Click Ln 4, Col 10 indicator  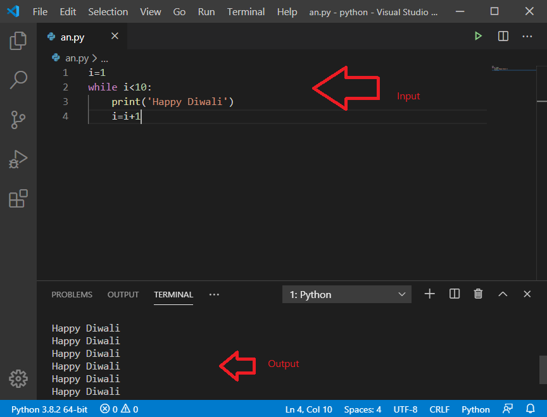tap(308, 409)
